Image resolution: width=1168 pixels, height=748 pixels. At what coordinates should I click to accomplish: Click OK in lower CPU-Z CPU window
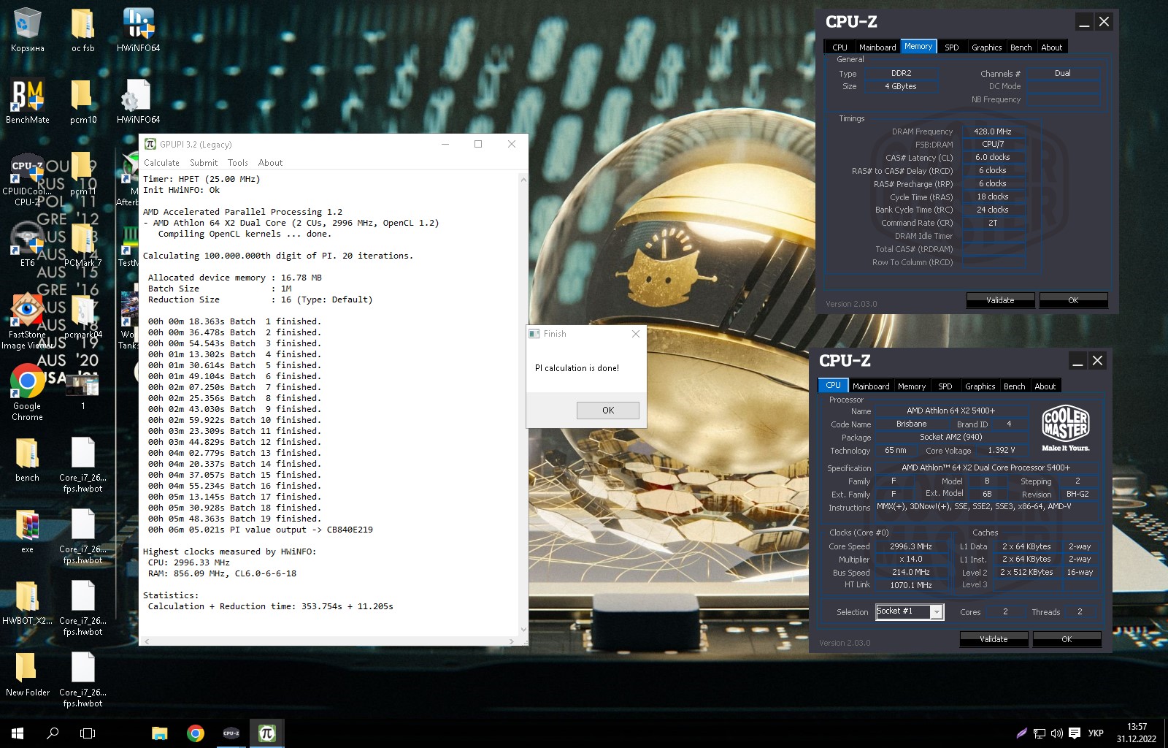(x=1067, y=639)
